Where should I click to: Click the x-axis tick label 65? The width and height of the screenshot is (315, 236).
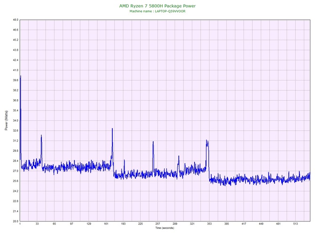(55, 224)
